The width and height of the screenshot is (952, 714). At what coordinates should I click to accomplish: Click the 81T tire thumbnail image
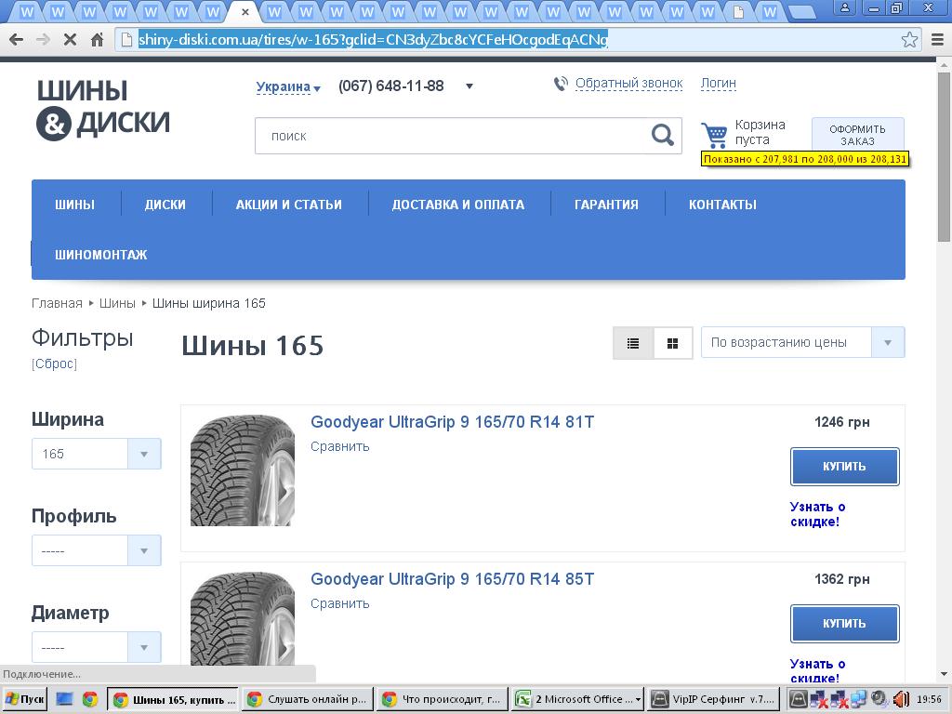(x=243, y=469)
